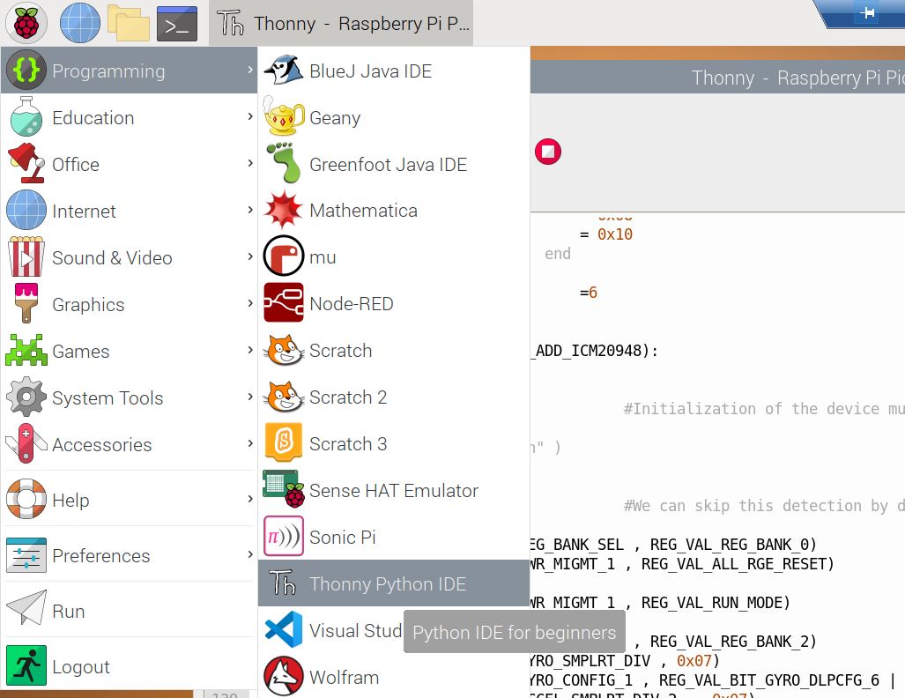905x698 pixels.
Task: Launch the first Scratch entry
Action: [x=394, y=351]
